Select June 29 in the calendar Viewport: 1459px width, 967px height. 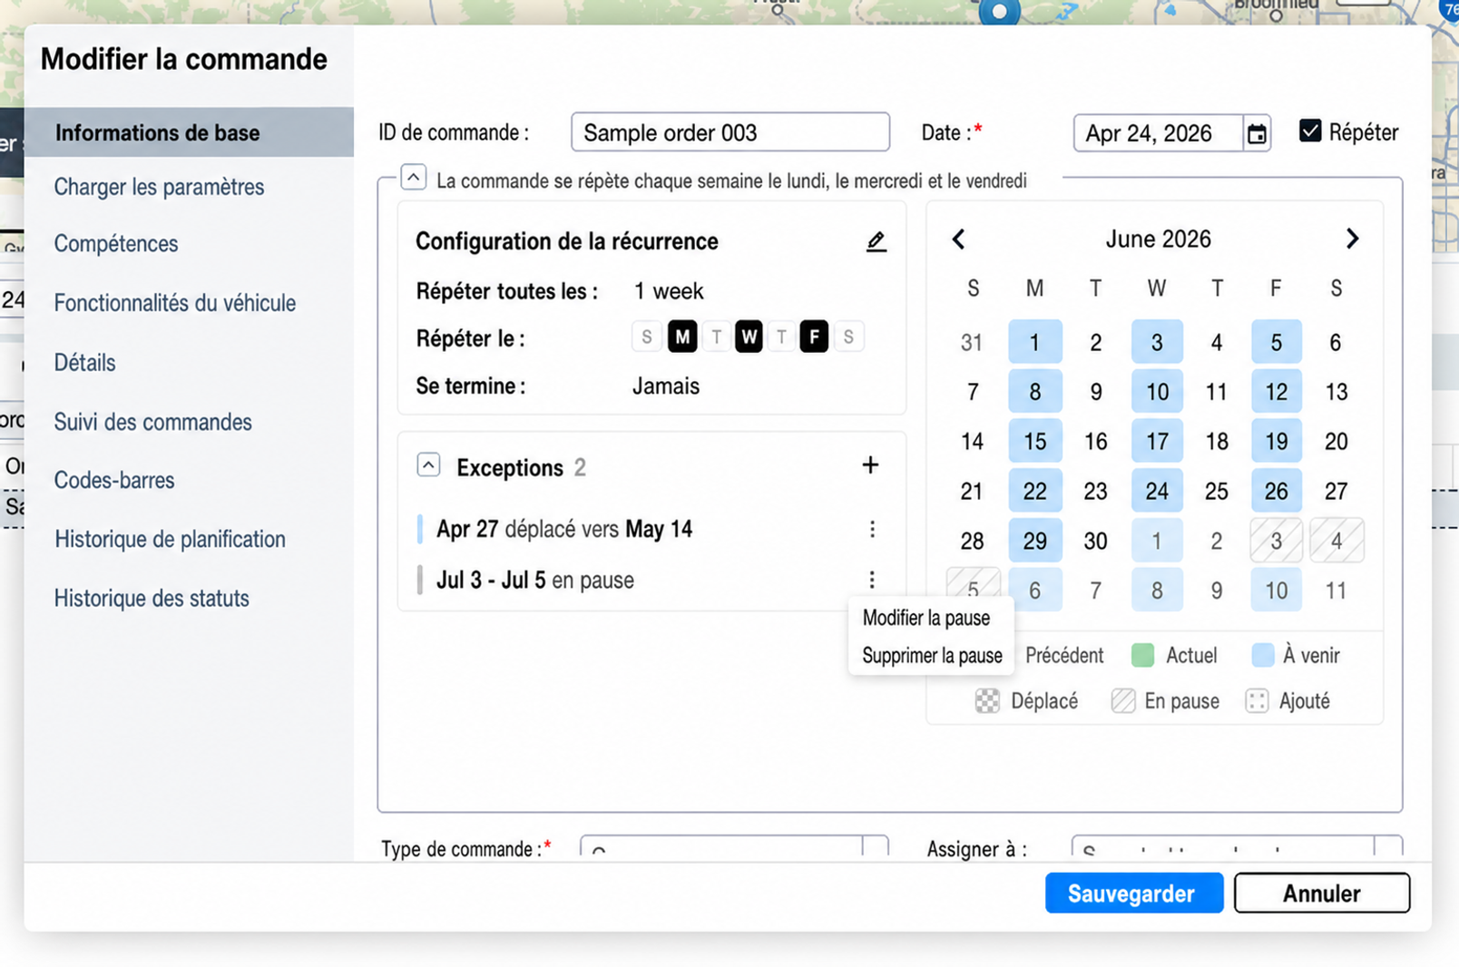(x=1034, y=542)
